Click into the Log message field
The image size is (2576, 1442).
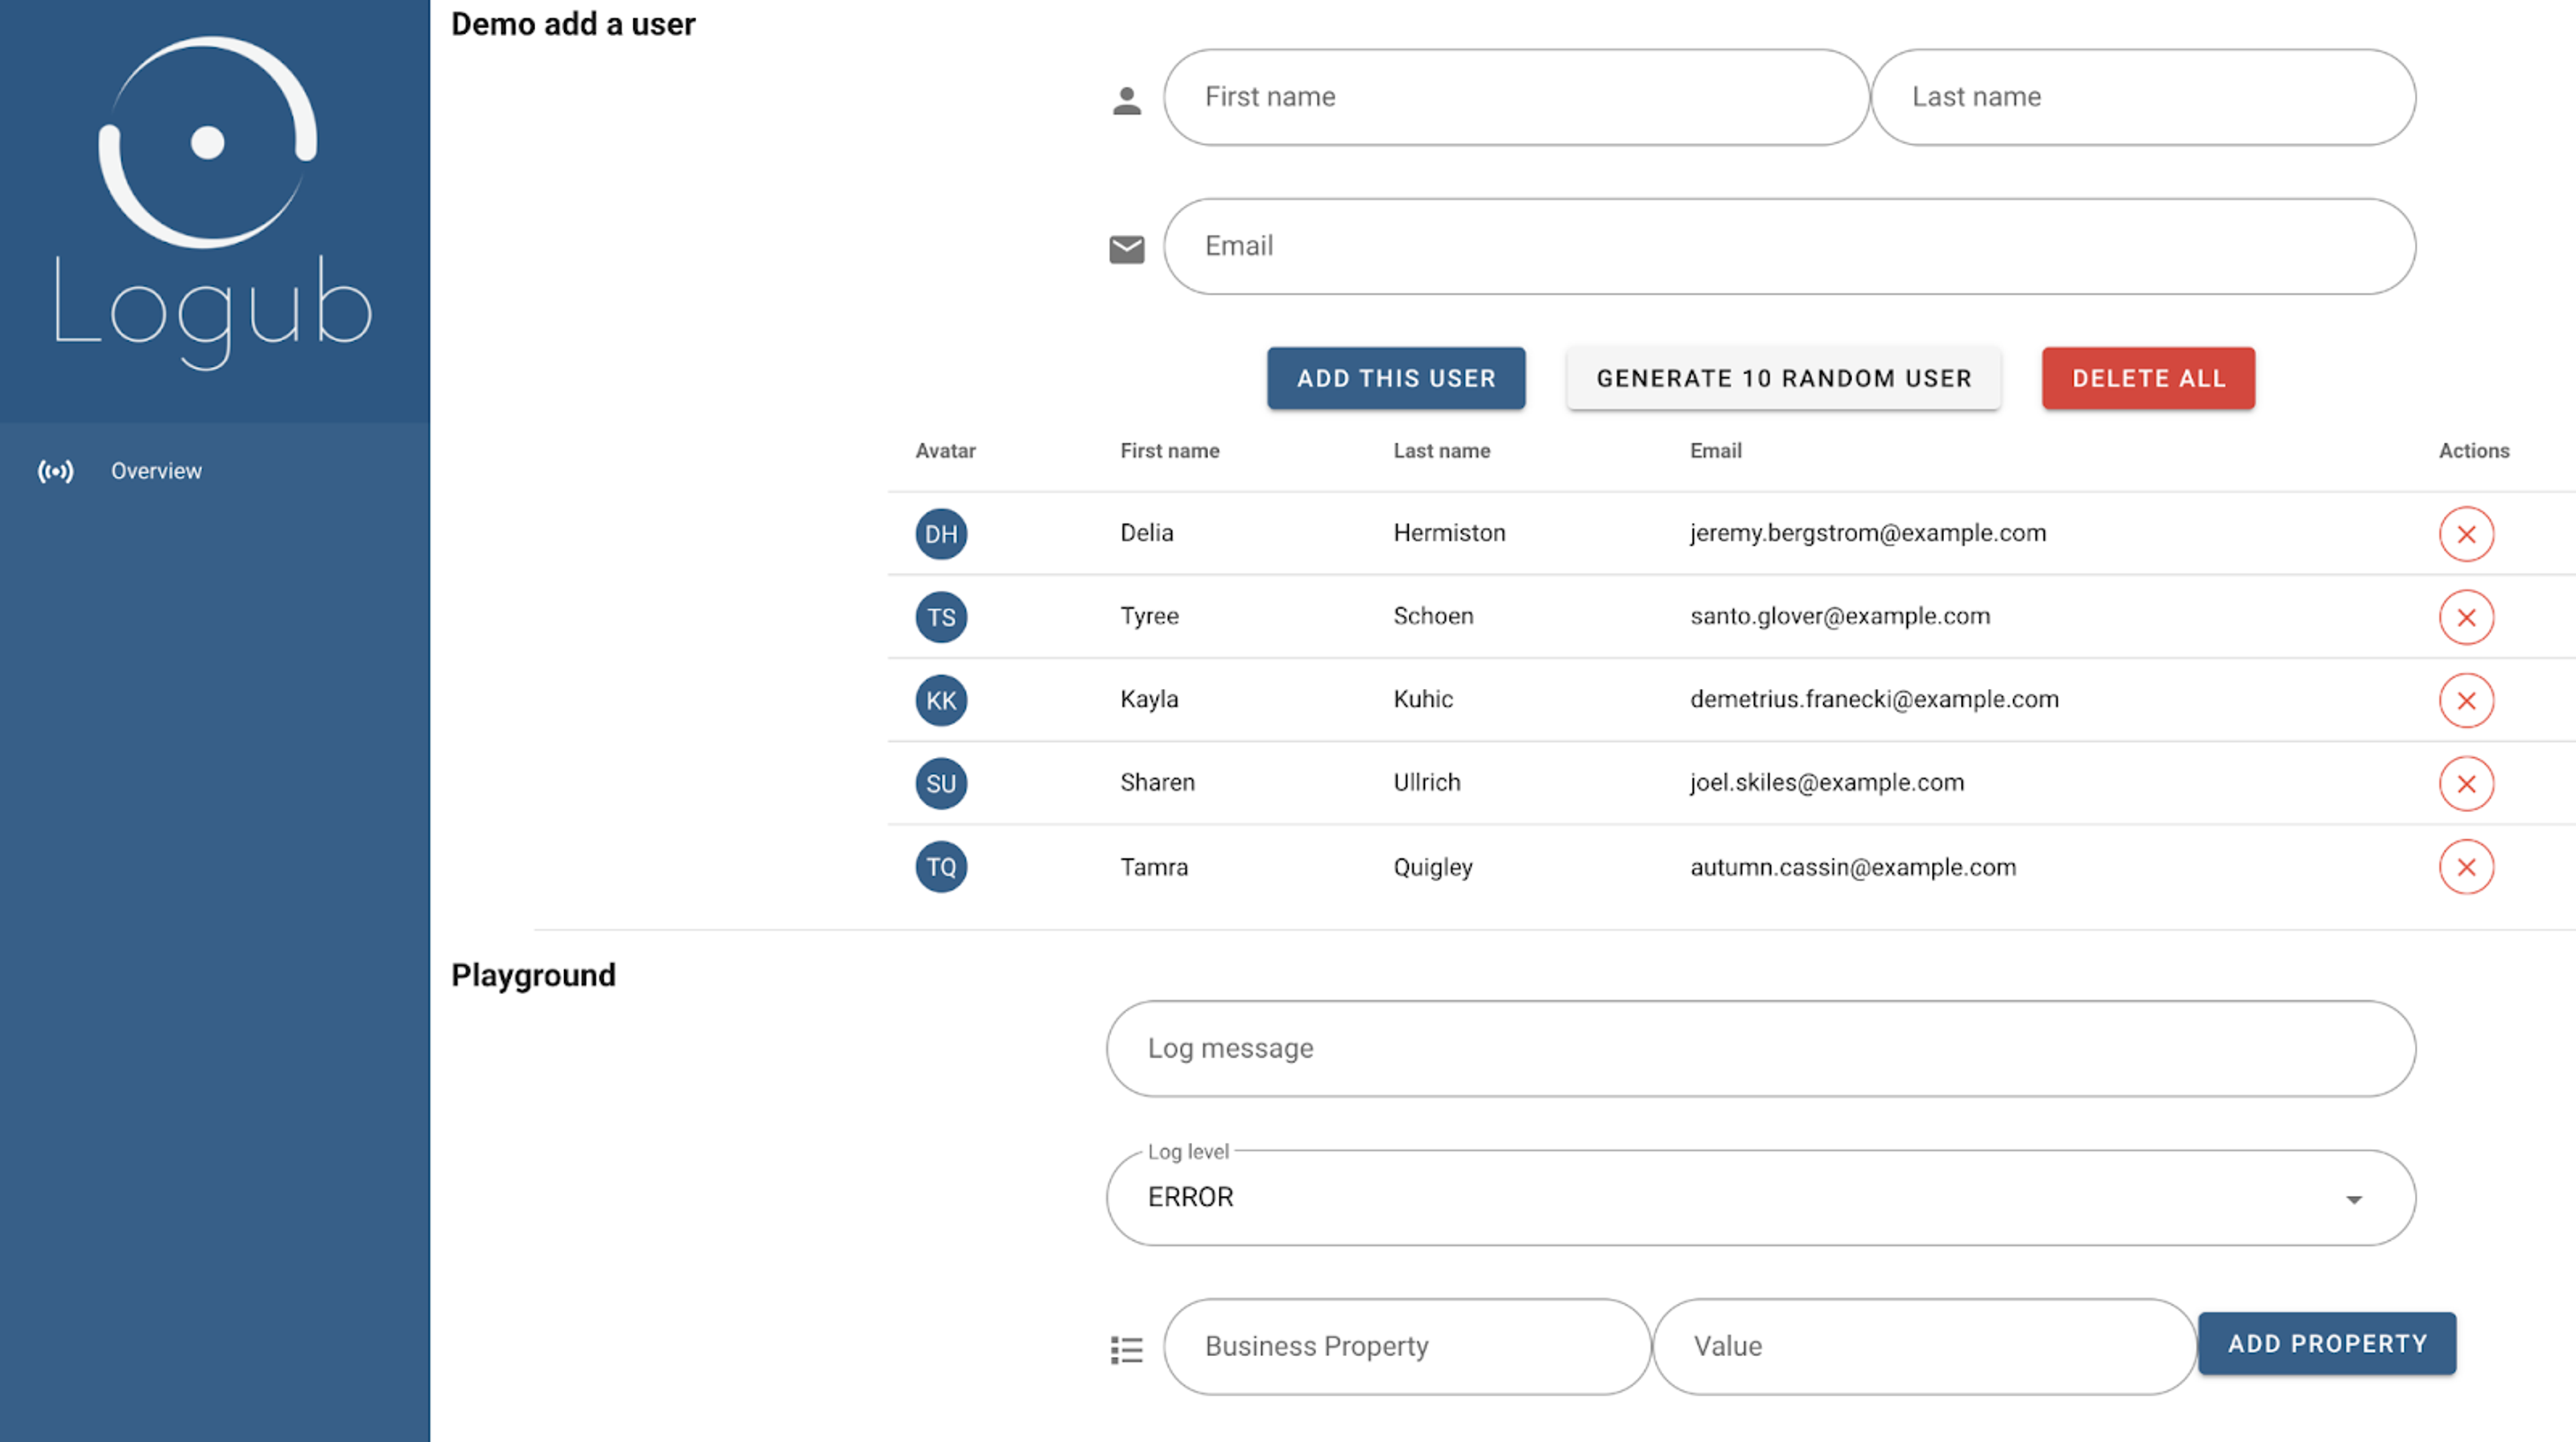point(1760,1048)
